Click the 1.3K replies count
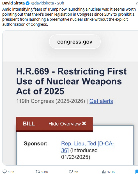Screen dimensions: 138x174 tap(11, 172)
